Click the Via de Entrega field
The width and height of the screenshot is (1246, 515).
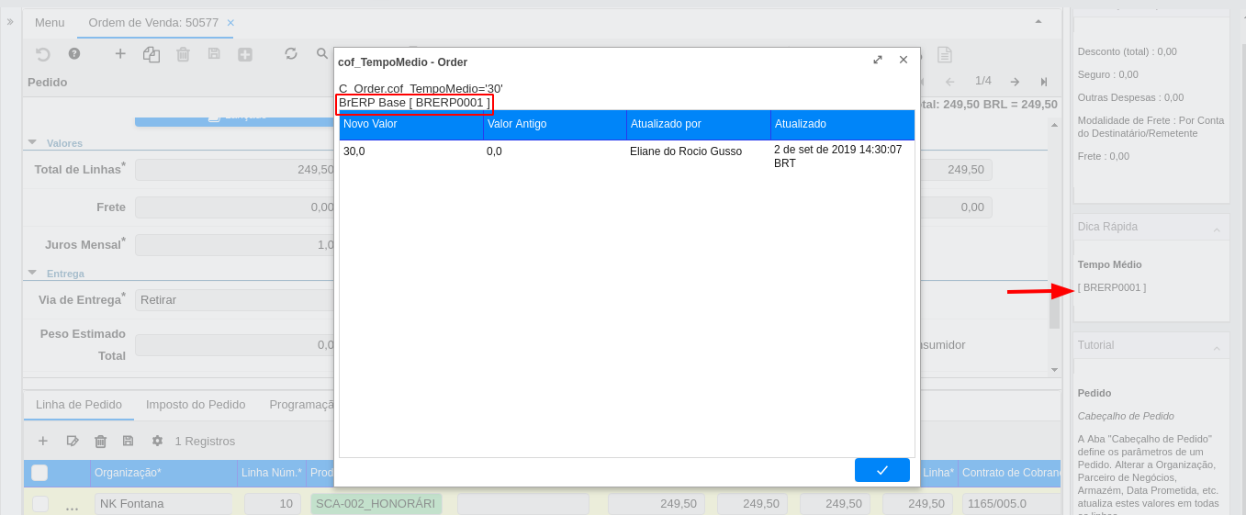tap(234, 300)
